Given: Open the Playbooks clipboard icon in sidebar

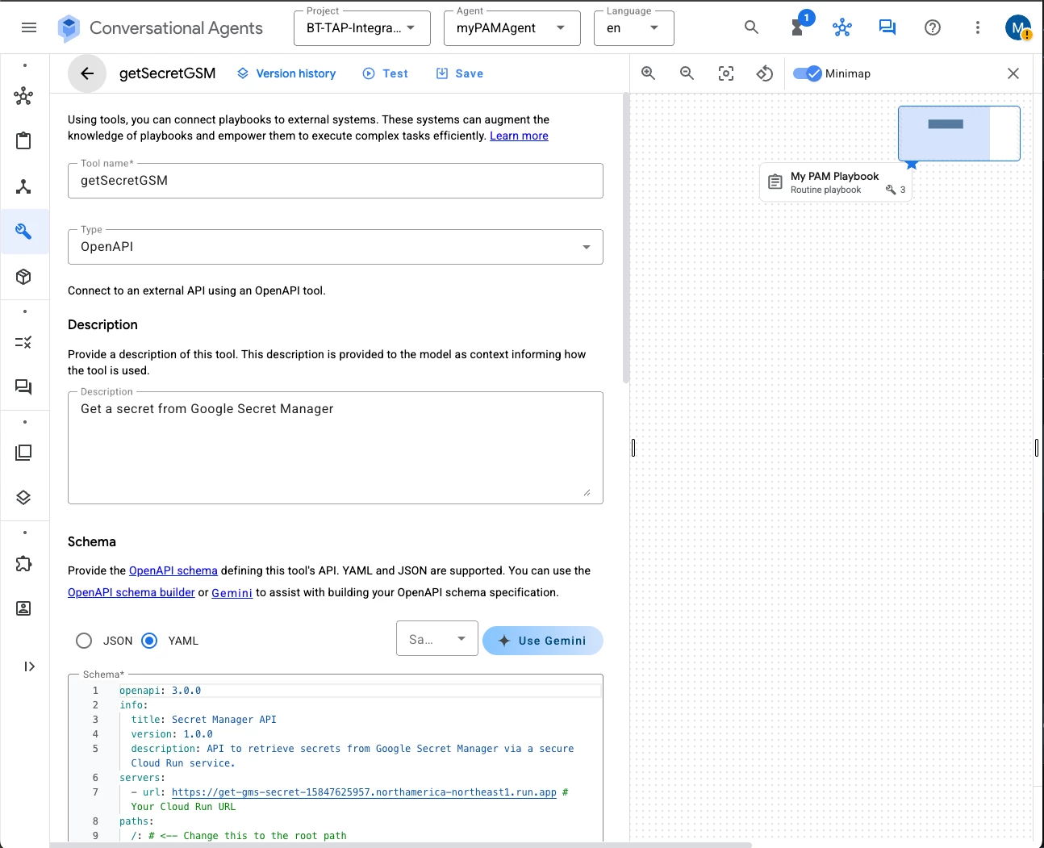Looking at the screenshot, I should (23, 140).
